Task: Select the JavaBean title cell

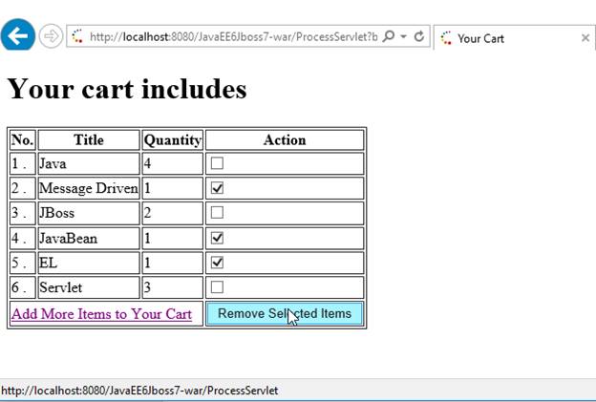Action: tap(89, 238)
